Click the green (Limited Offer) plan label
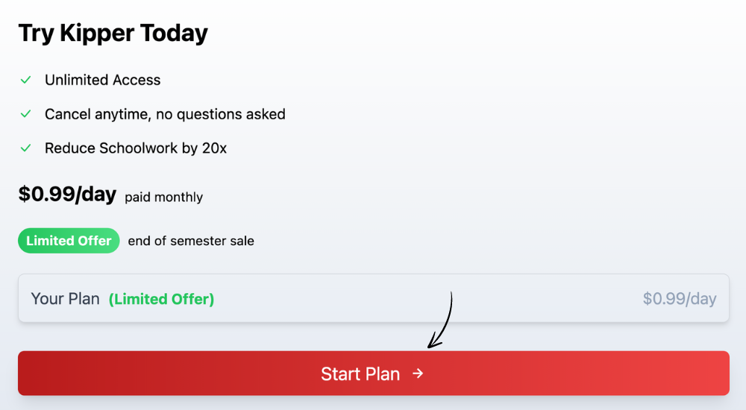 tap(161, 299)
